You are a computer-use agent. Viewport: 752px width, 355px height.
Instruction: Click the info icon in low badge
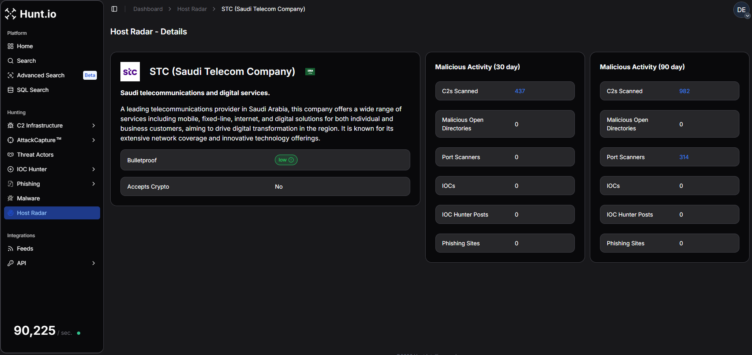click(291, 160)
